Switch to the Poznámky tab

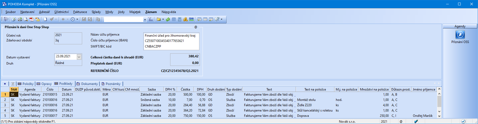pos(111,84)
